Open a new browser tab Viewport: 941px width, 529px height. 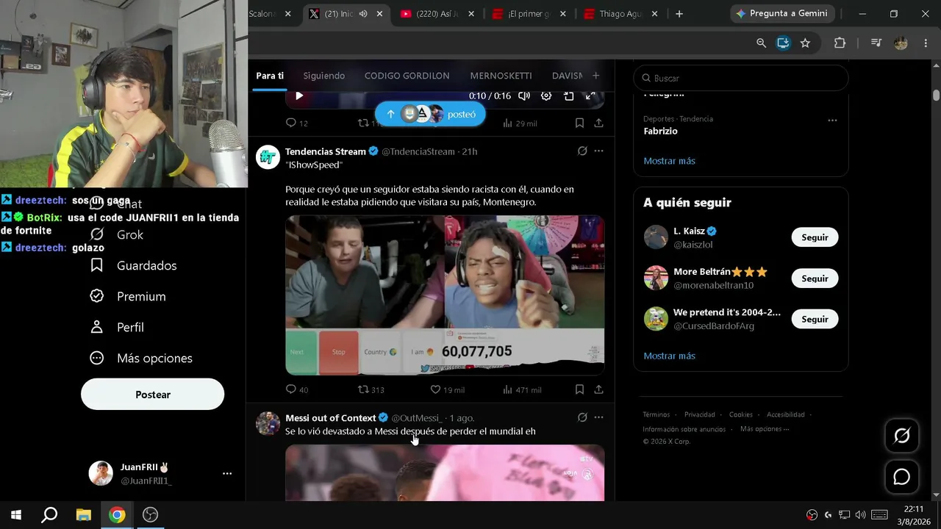click(x=679, y=14)
